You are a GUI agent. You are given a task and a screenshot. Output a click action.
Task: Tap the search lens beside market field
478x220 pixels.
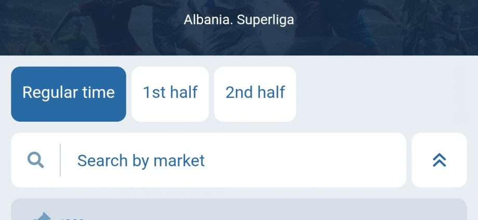(x=35, y=160)
